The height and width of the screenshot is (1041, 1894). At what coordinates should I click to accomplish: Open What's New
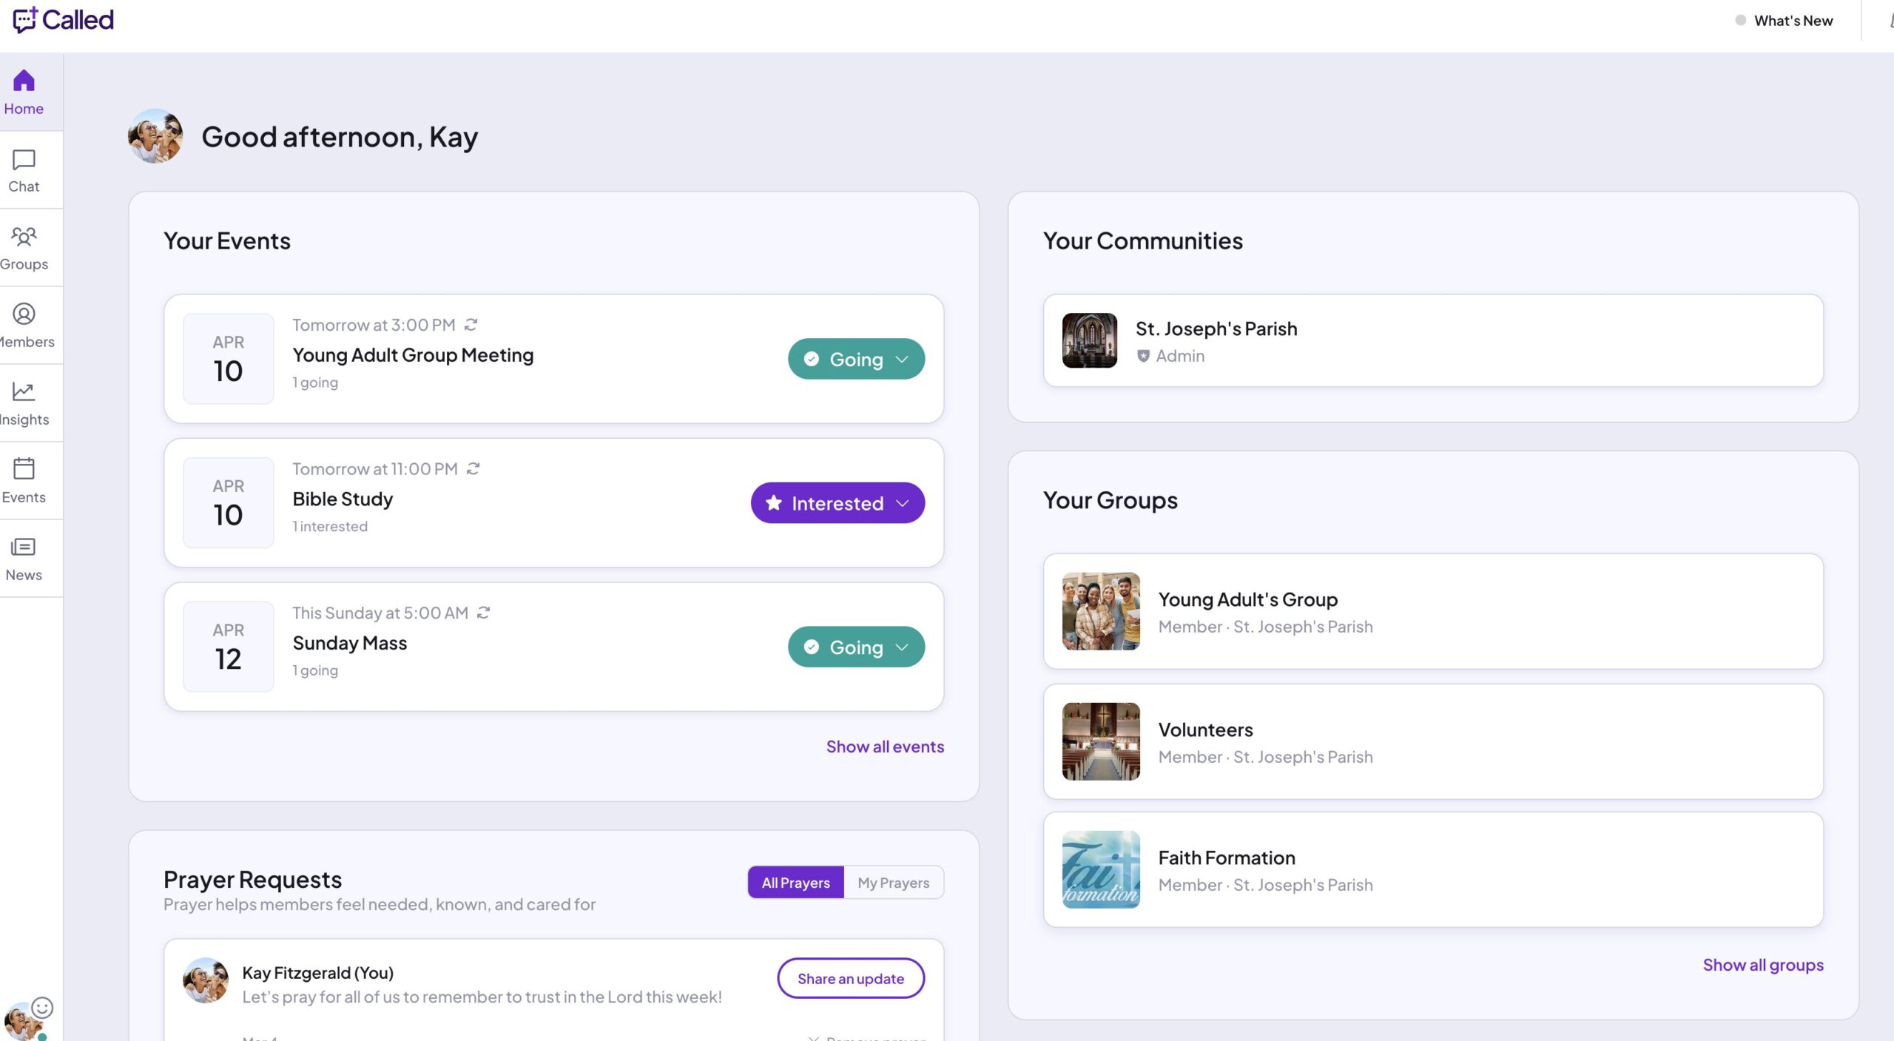pos(1793,20)
